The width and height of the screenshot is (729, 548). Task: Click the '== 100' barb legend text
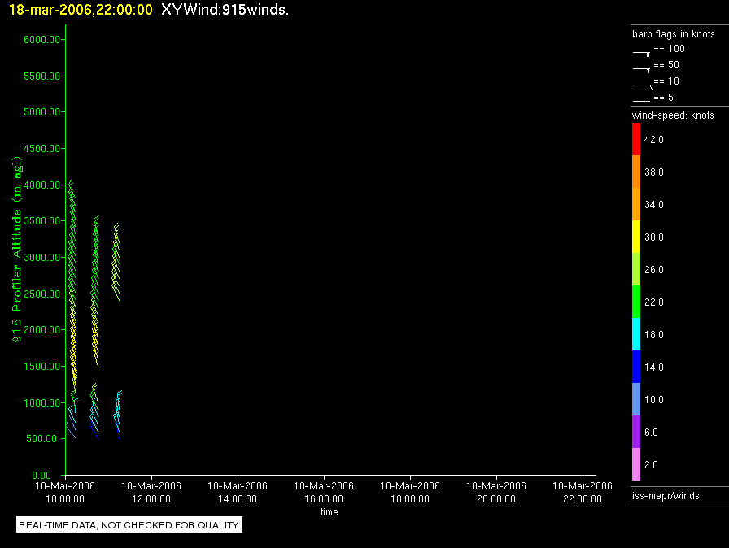(x=669, y=49)
